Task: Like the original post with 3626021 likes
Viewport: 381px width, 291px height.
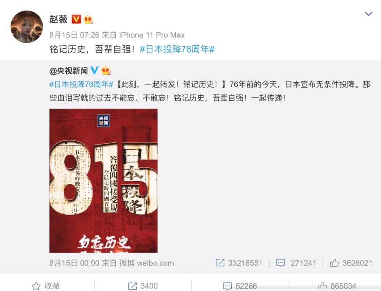Action: pyautogui.click(x=335, y=263)
